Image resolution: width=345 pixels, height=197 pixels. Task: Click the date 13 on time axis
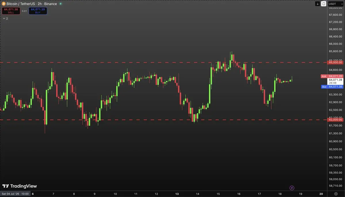(177, 194)
